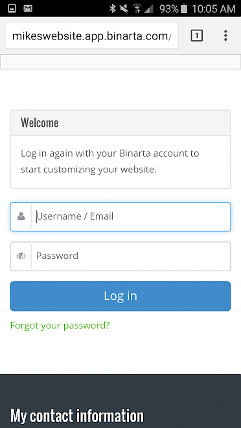This screenshot has width=241, height=428.
Task: Open the Forgot your password link
Action: 60,325
